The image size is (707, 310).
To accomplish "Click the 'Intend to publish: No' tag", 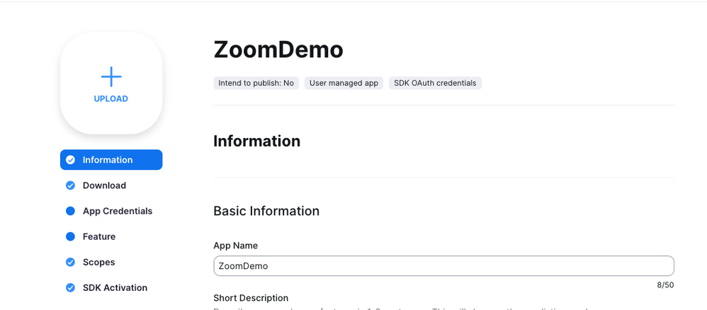I will click(256, 83).
